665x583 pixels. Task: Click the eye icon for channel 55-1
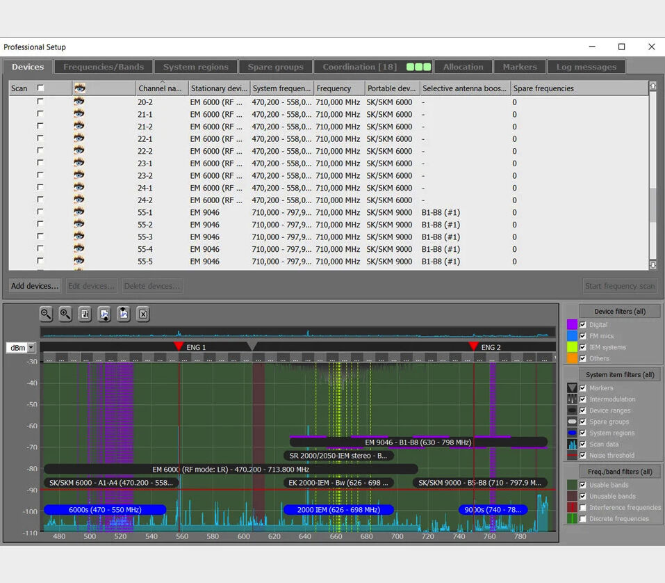(80, 212)
